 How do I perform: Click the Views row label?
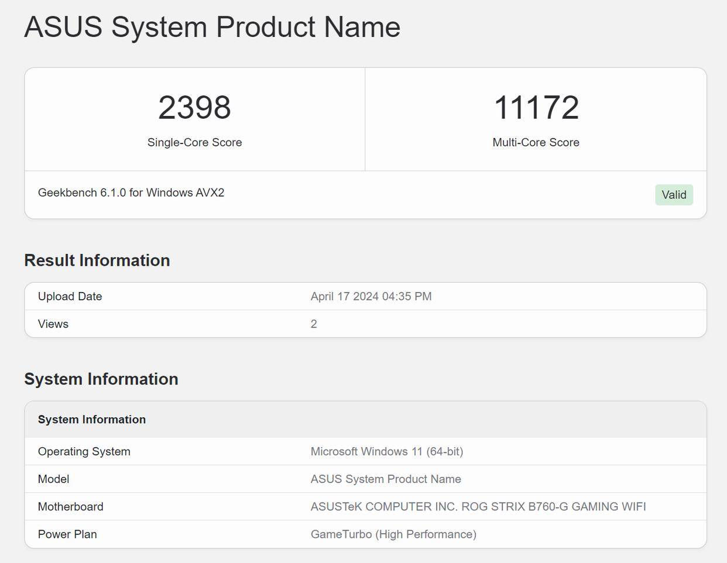tap(53, 324)
